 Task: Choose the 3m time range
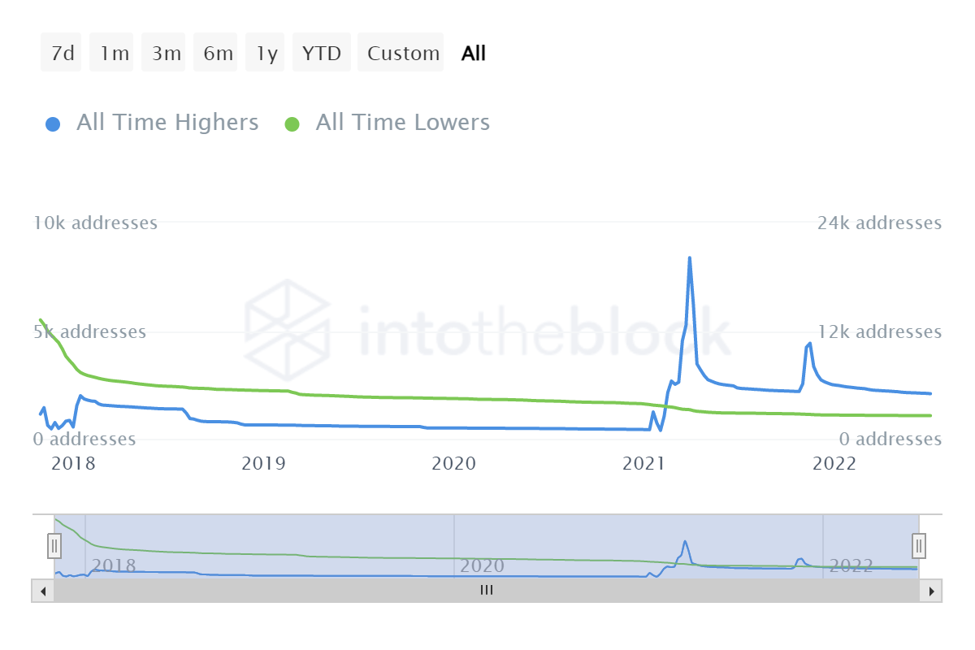pos(166,54)
